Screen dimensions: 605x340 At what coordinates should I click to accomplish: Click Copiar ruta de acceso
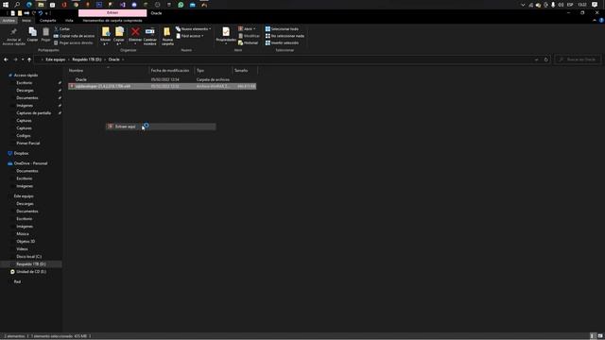(x=74, y=36)
